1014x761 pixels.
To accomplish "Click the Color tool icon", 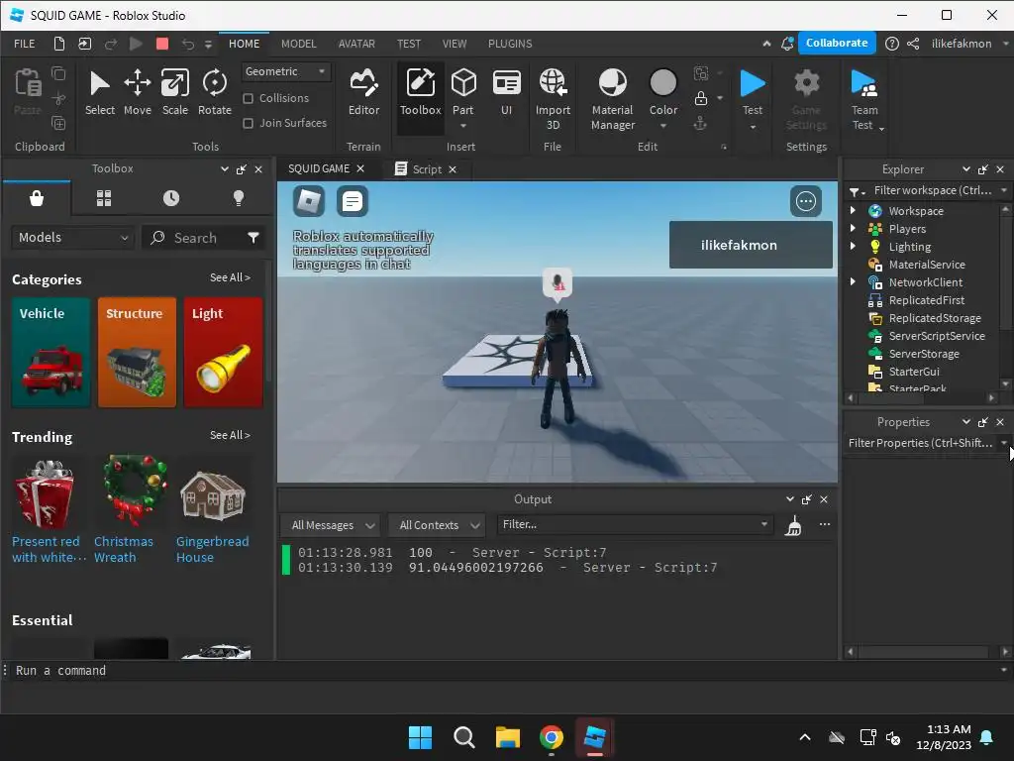I will point(662,83).
